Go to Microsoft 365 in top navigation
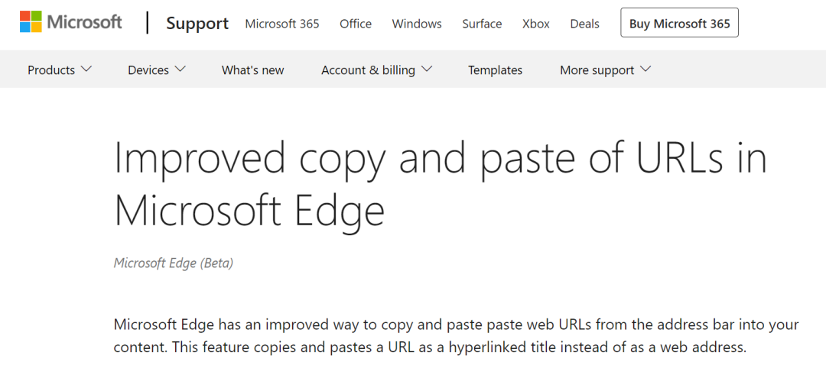This screenshot has height=378, width=826. click(x=281, y=24)
